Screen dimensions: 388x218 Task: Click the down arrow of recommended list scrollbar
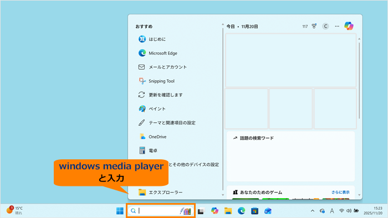(223, 195)
